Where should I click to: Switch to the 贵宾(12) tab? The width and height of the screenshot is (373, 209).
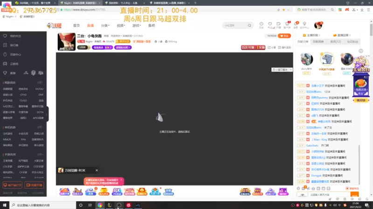coord(335,42)
